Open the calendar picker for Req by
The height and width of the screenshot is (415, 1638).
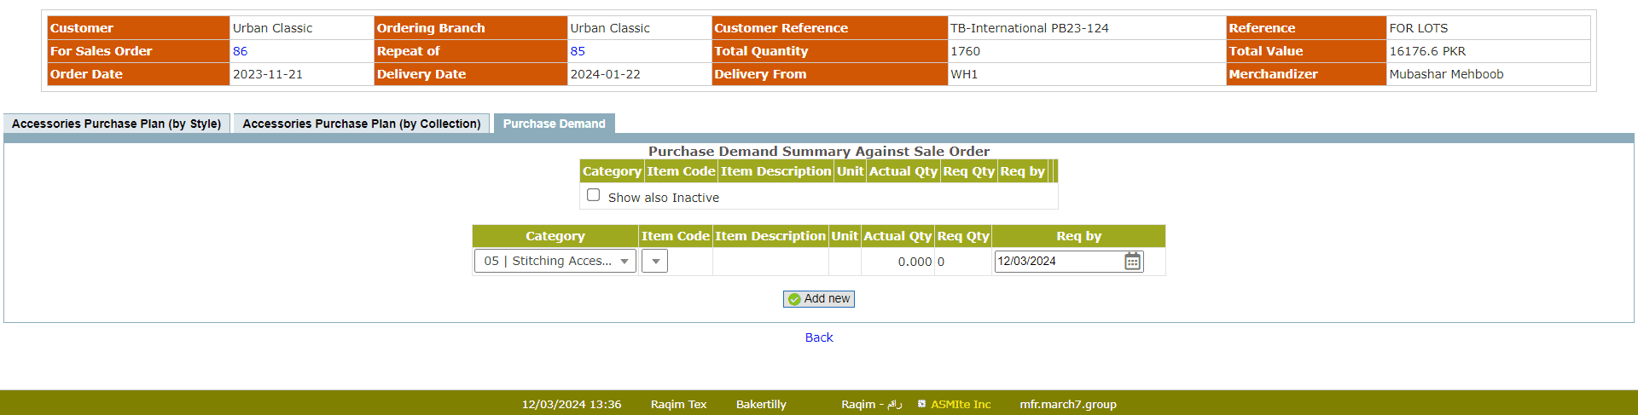1132,262
